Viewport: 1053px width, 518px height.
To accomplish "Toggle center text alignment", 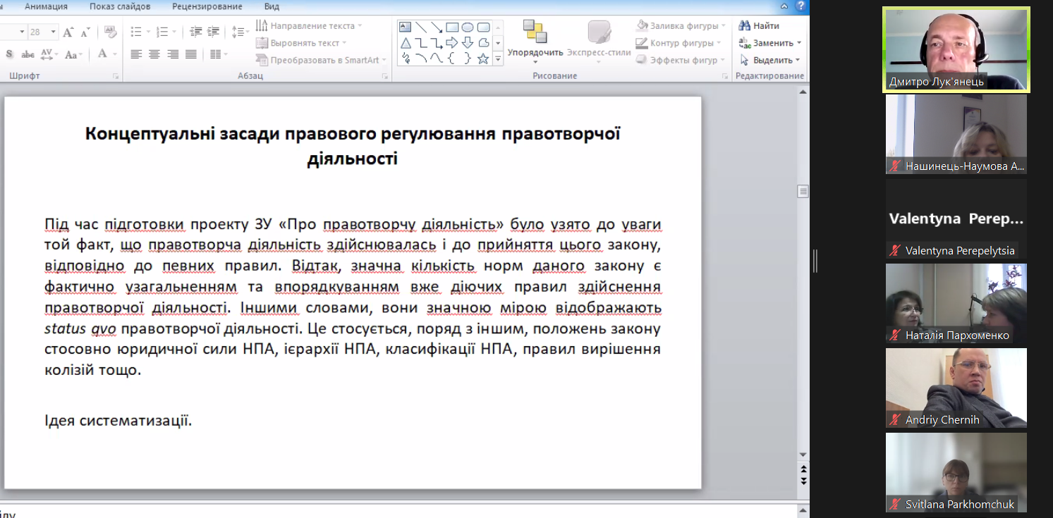I will click(154, 54).
